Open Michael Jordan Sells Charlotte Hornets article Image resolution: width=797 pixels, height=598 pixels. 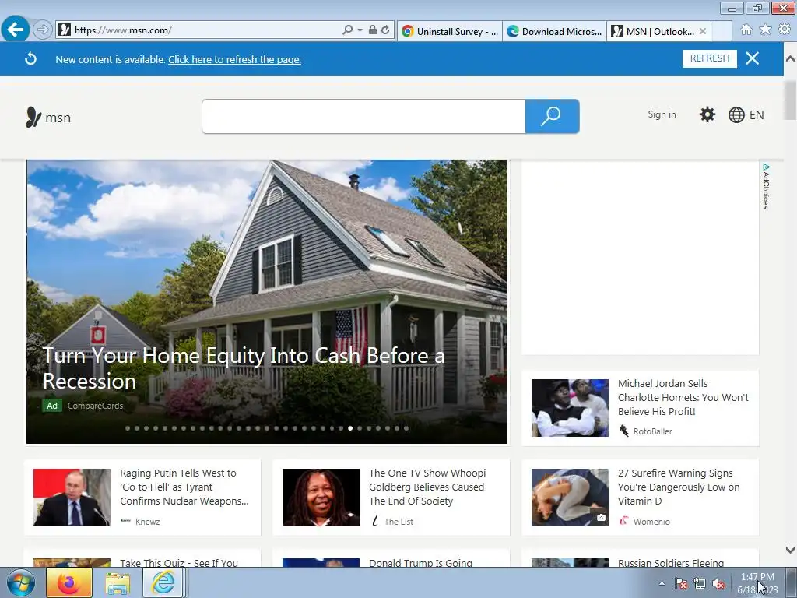[x=683, y=397]
